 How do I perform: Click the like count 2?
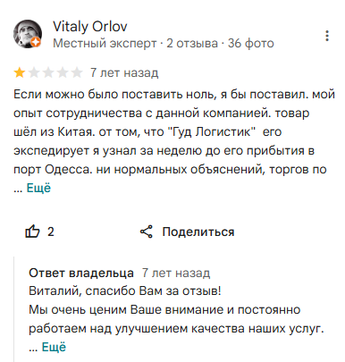(x=51, y=232)
